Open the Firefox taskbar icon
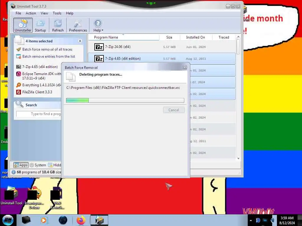The image size is (302, 226). click(81, 220)
